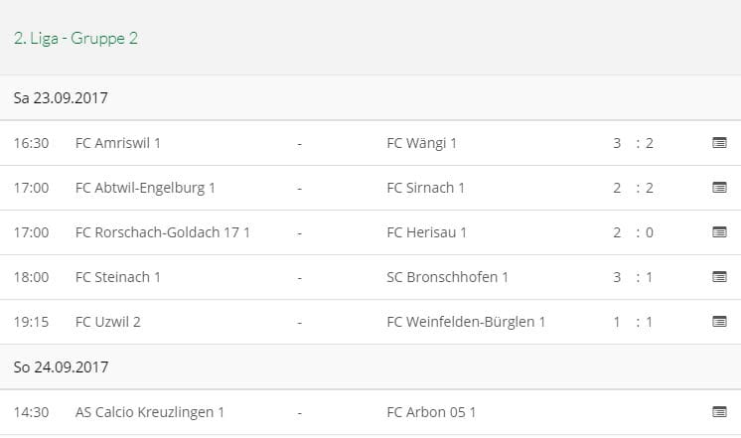Click FC Weinfelden-Bürglen 1 team name
Screen dimensions: 741x438
tap(466, 322)
